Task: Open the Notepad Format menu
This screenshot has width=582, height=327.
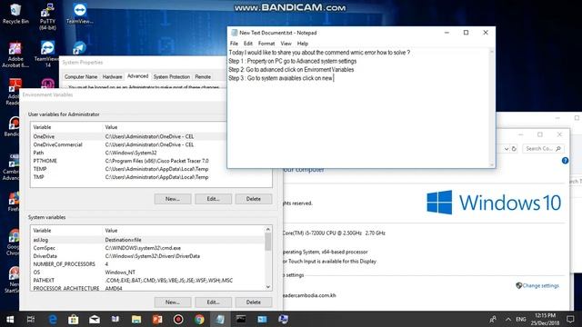Action: pyautogui.click(x=266, y=44)
